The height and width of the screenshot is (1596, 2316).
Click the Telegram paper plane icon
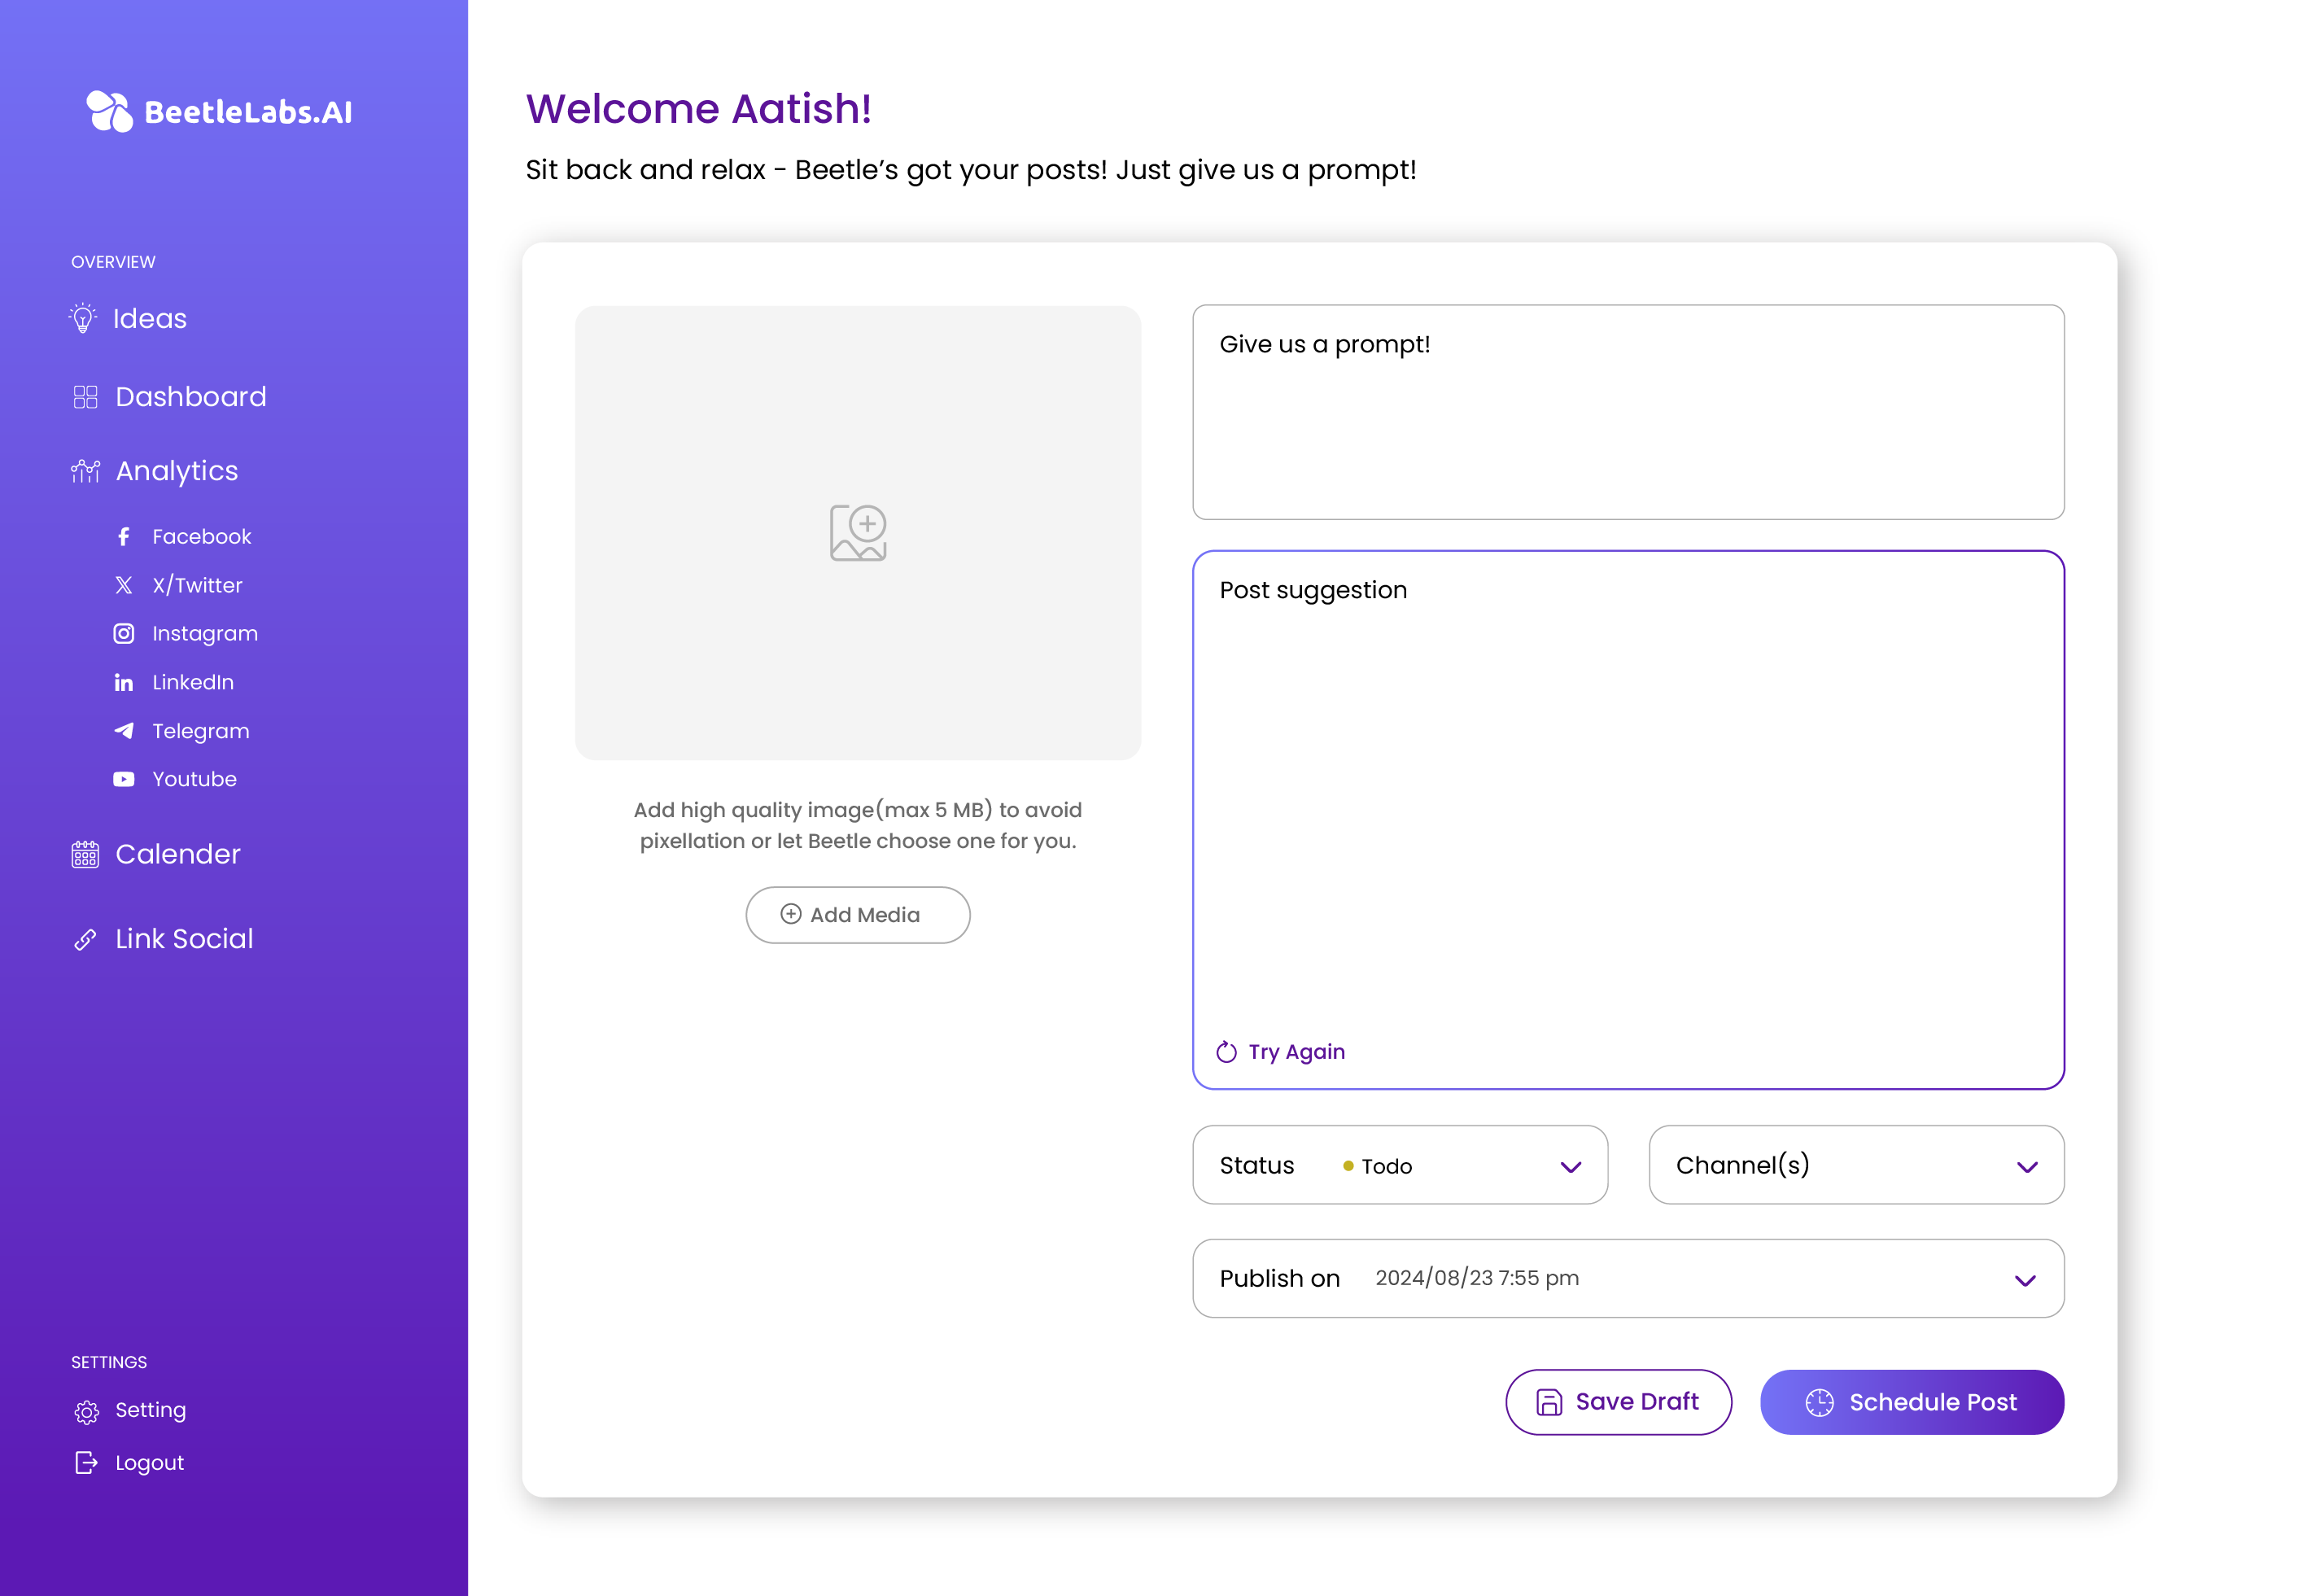(123, 731)
